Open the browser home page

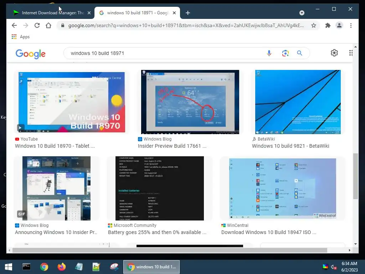[48, 25]
